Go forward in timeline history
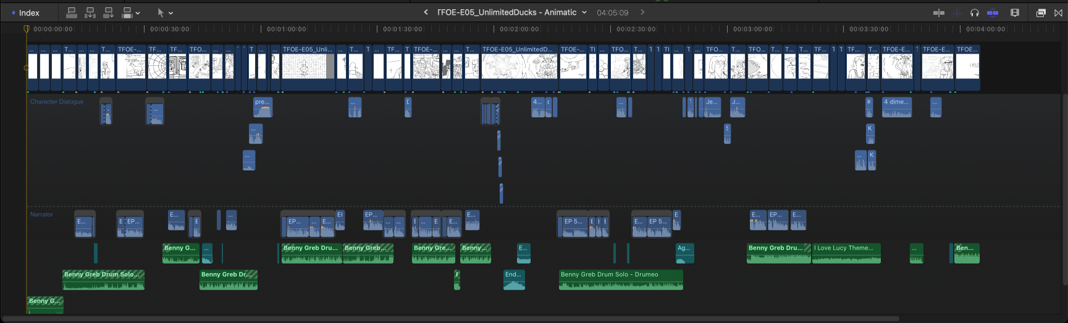 [642, 12]
